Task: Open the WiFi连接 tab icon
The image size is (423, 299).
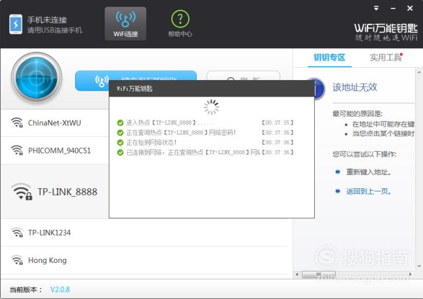Action: tap(125, 24)
